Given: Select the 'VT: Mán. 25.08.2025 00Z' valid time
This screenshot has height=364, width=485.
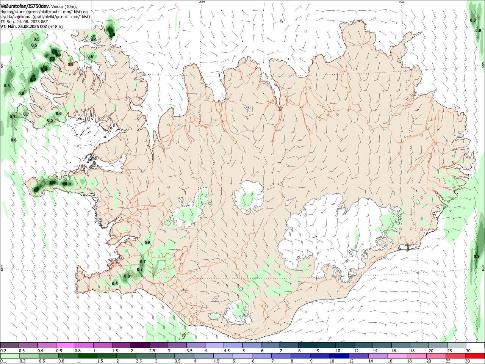Looking at the screenshot, I should [24, 27].
